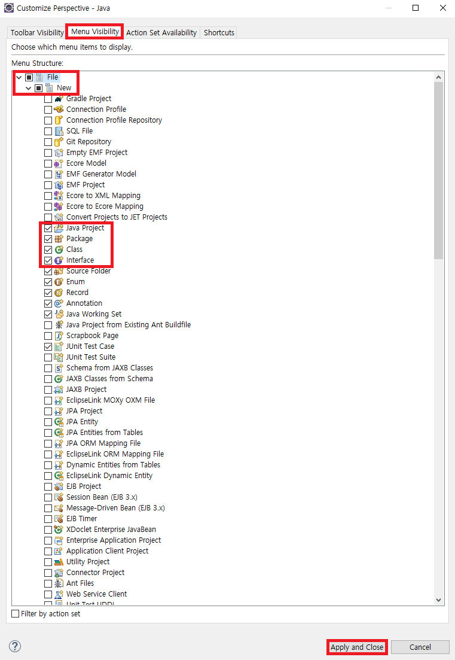Switch to Toolbar Visibility tab
Screen dimensions: 455x660
(37, 32)
